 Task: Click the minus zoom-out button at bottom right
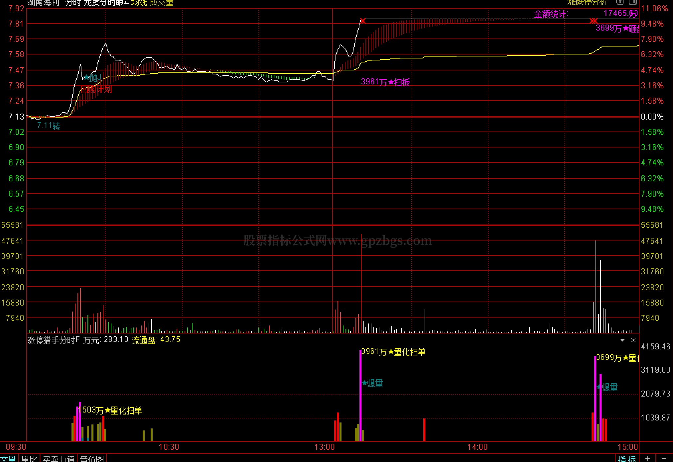click(x=664, y=458)
